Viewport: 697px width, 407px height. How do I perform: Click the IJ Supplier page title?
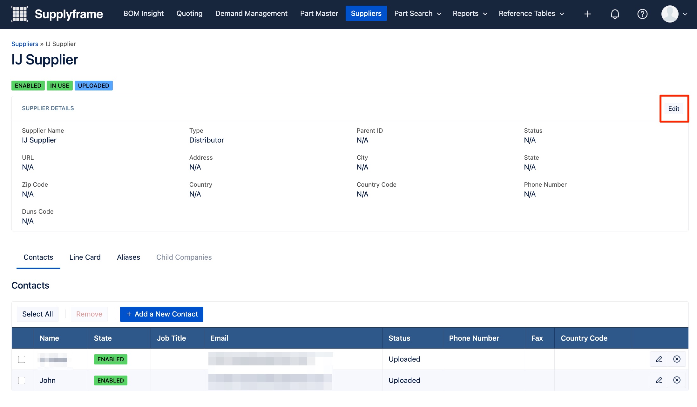coord(45,60)
